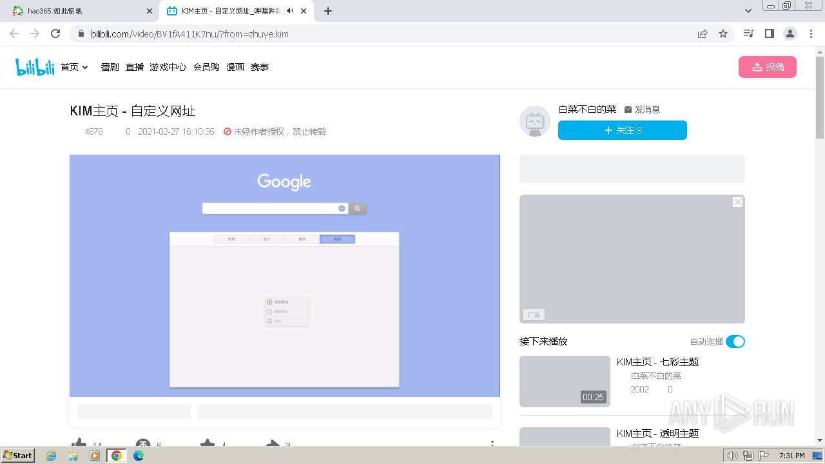Open more options dots below video
825x464 pixels.
pos(492,444)
